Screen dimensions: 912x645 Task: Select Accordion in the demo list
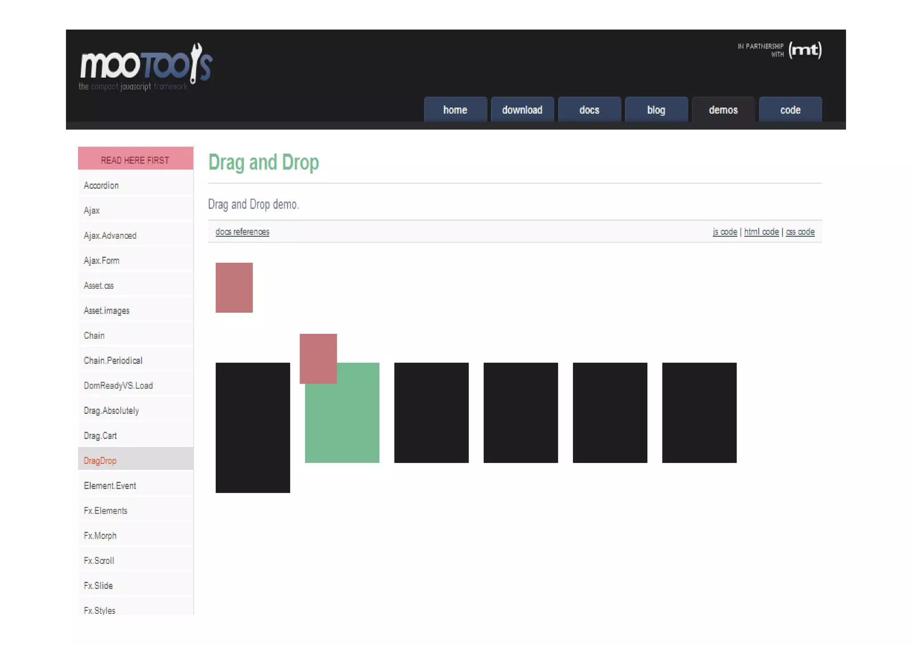tap(101, 185)
